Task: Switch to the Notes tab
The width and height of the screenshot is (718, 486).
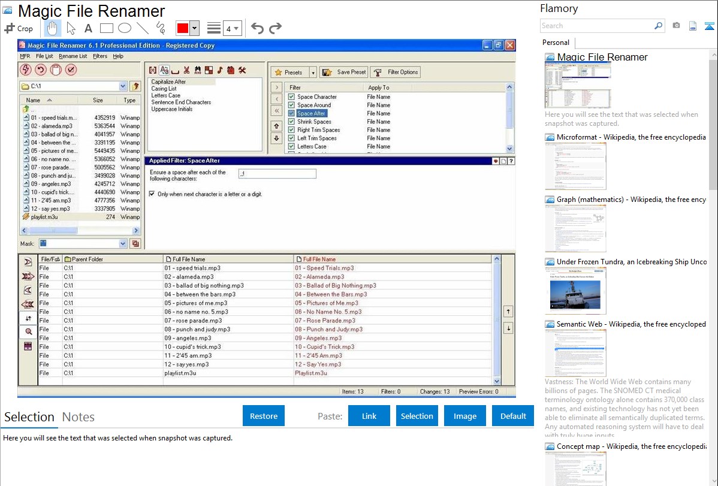Action: [x=79, y=417]
